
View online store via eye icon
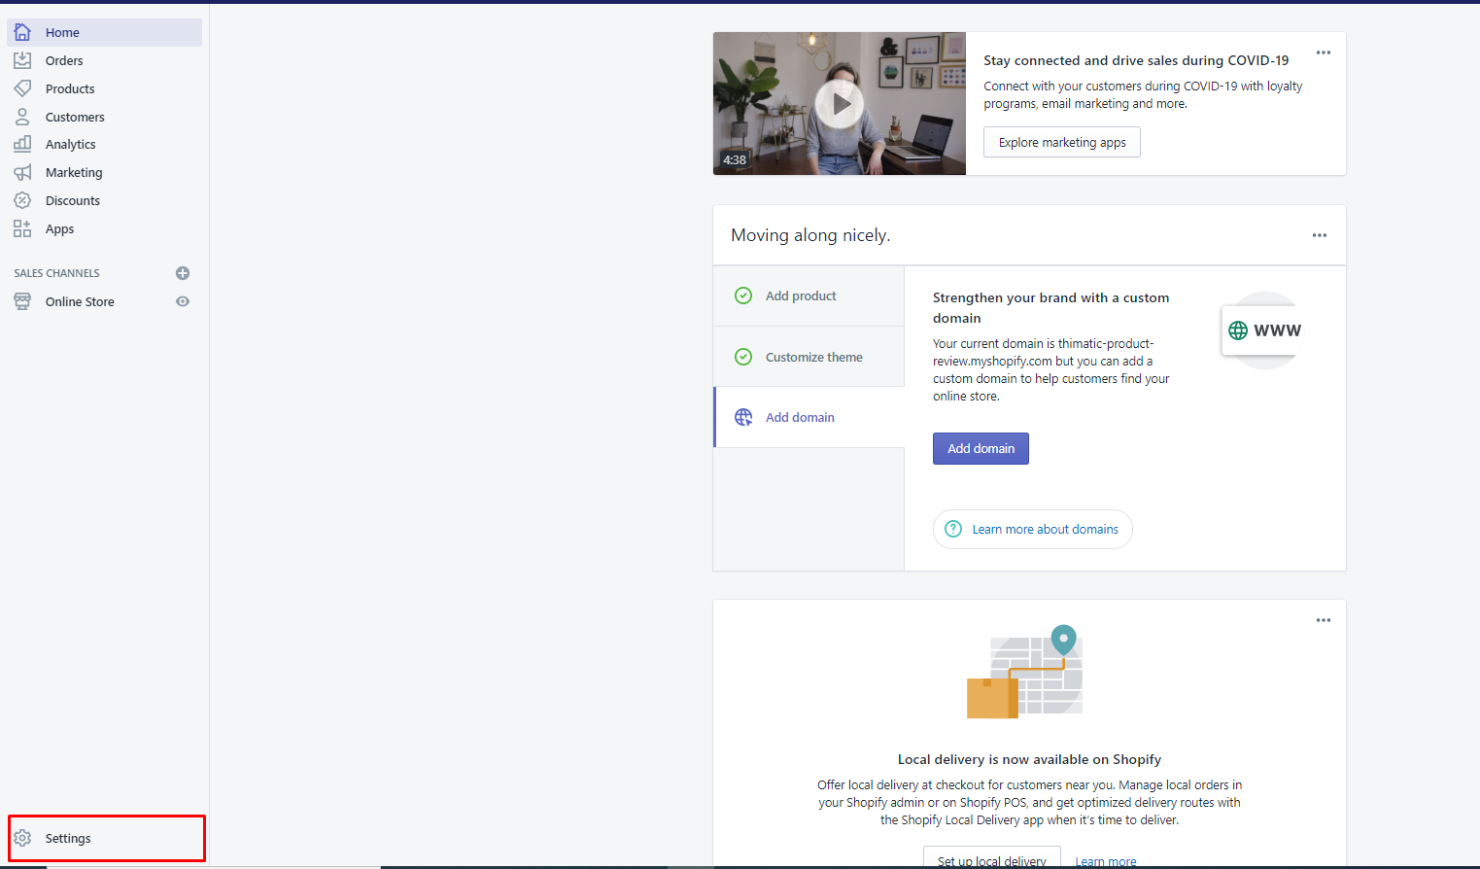coord(183,301)
